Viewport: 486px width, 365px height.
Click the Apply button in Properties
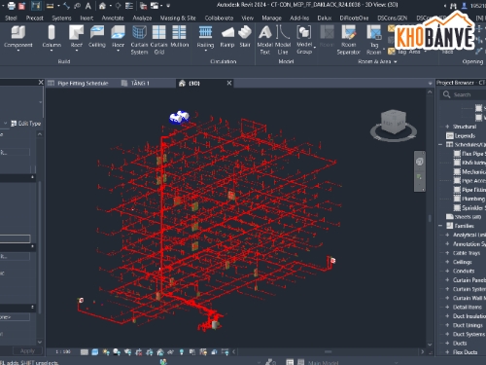tap(27, 350)
